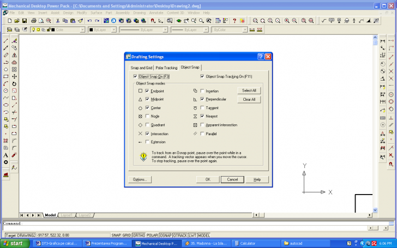The height and width of the screenshot is (248, 397).
Task: Select the Move tool
Action: pyautogui.click(x=14, y=76)
